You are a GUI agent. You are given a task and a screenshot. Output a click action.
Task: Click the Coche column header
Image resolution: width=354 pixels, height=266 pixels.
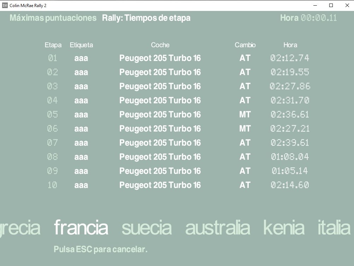[x=160, y=45]
